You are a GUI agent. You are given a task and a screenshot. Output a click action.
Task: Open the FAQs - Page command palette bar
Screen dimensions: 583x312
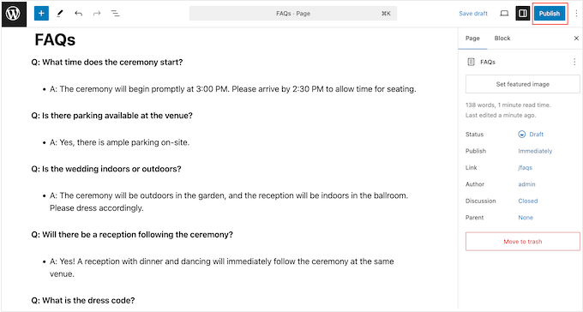pos(293,14)
